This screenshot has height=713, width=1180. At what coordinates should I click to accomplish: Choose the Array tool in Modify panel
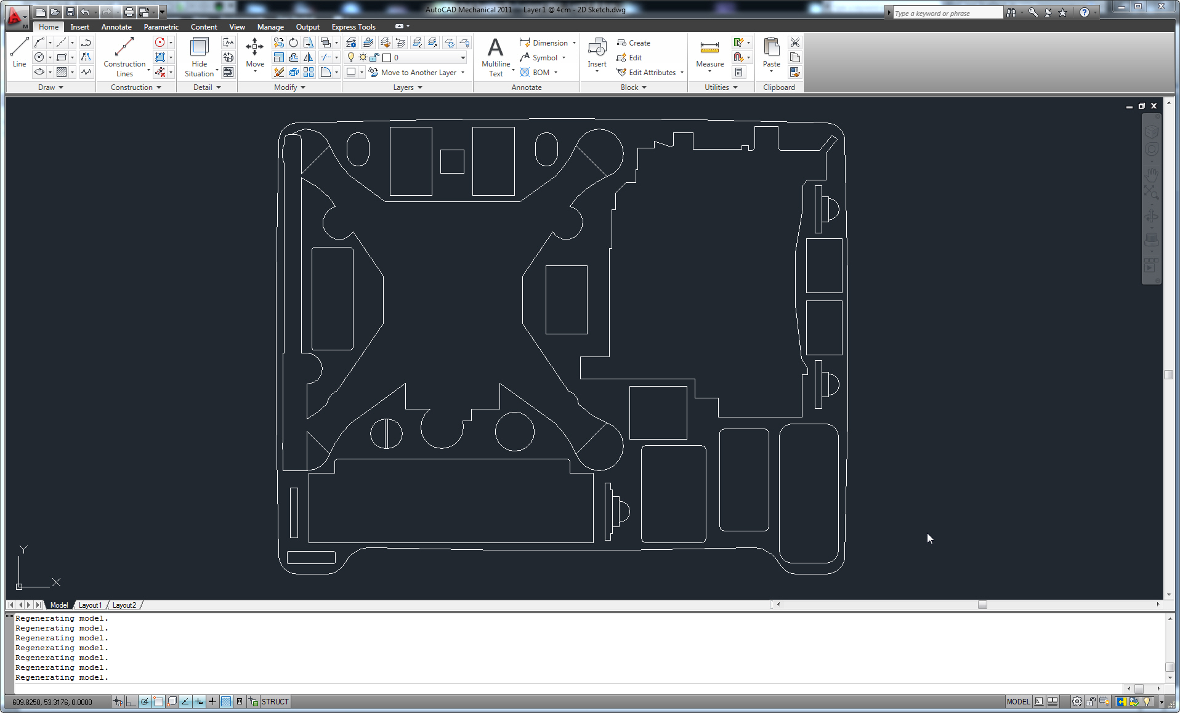pos(309,72)
